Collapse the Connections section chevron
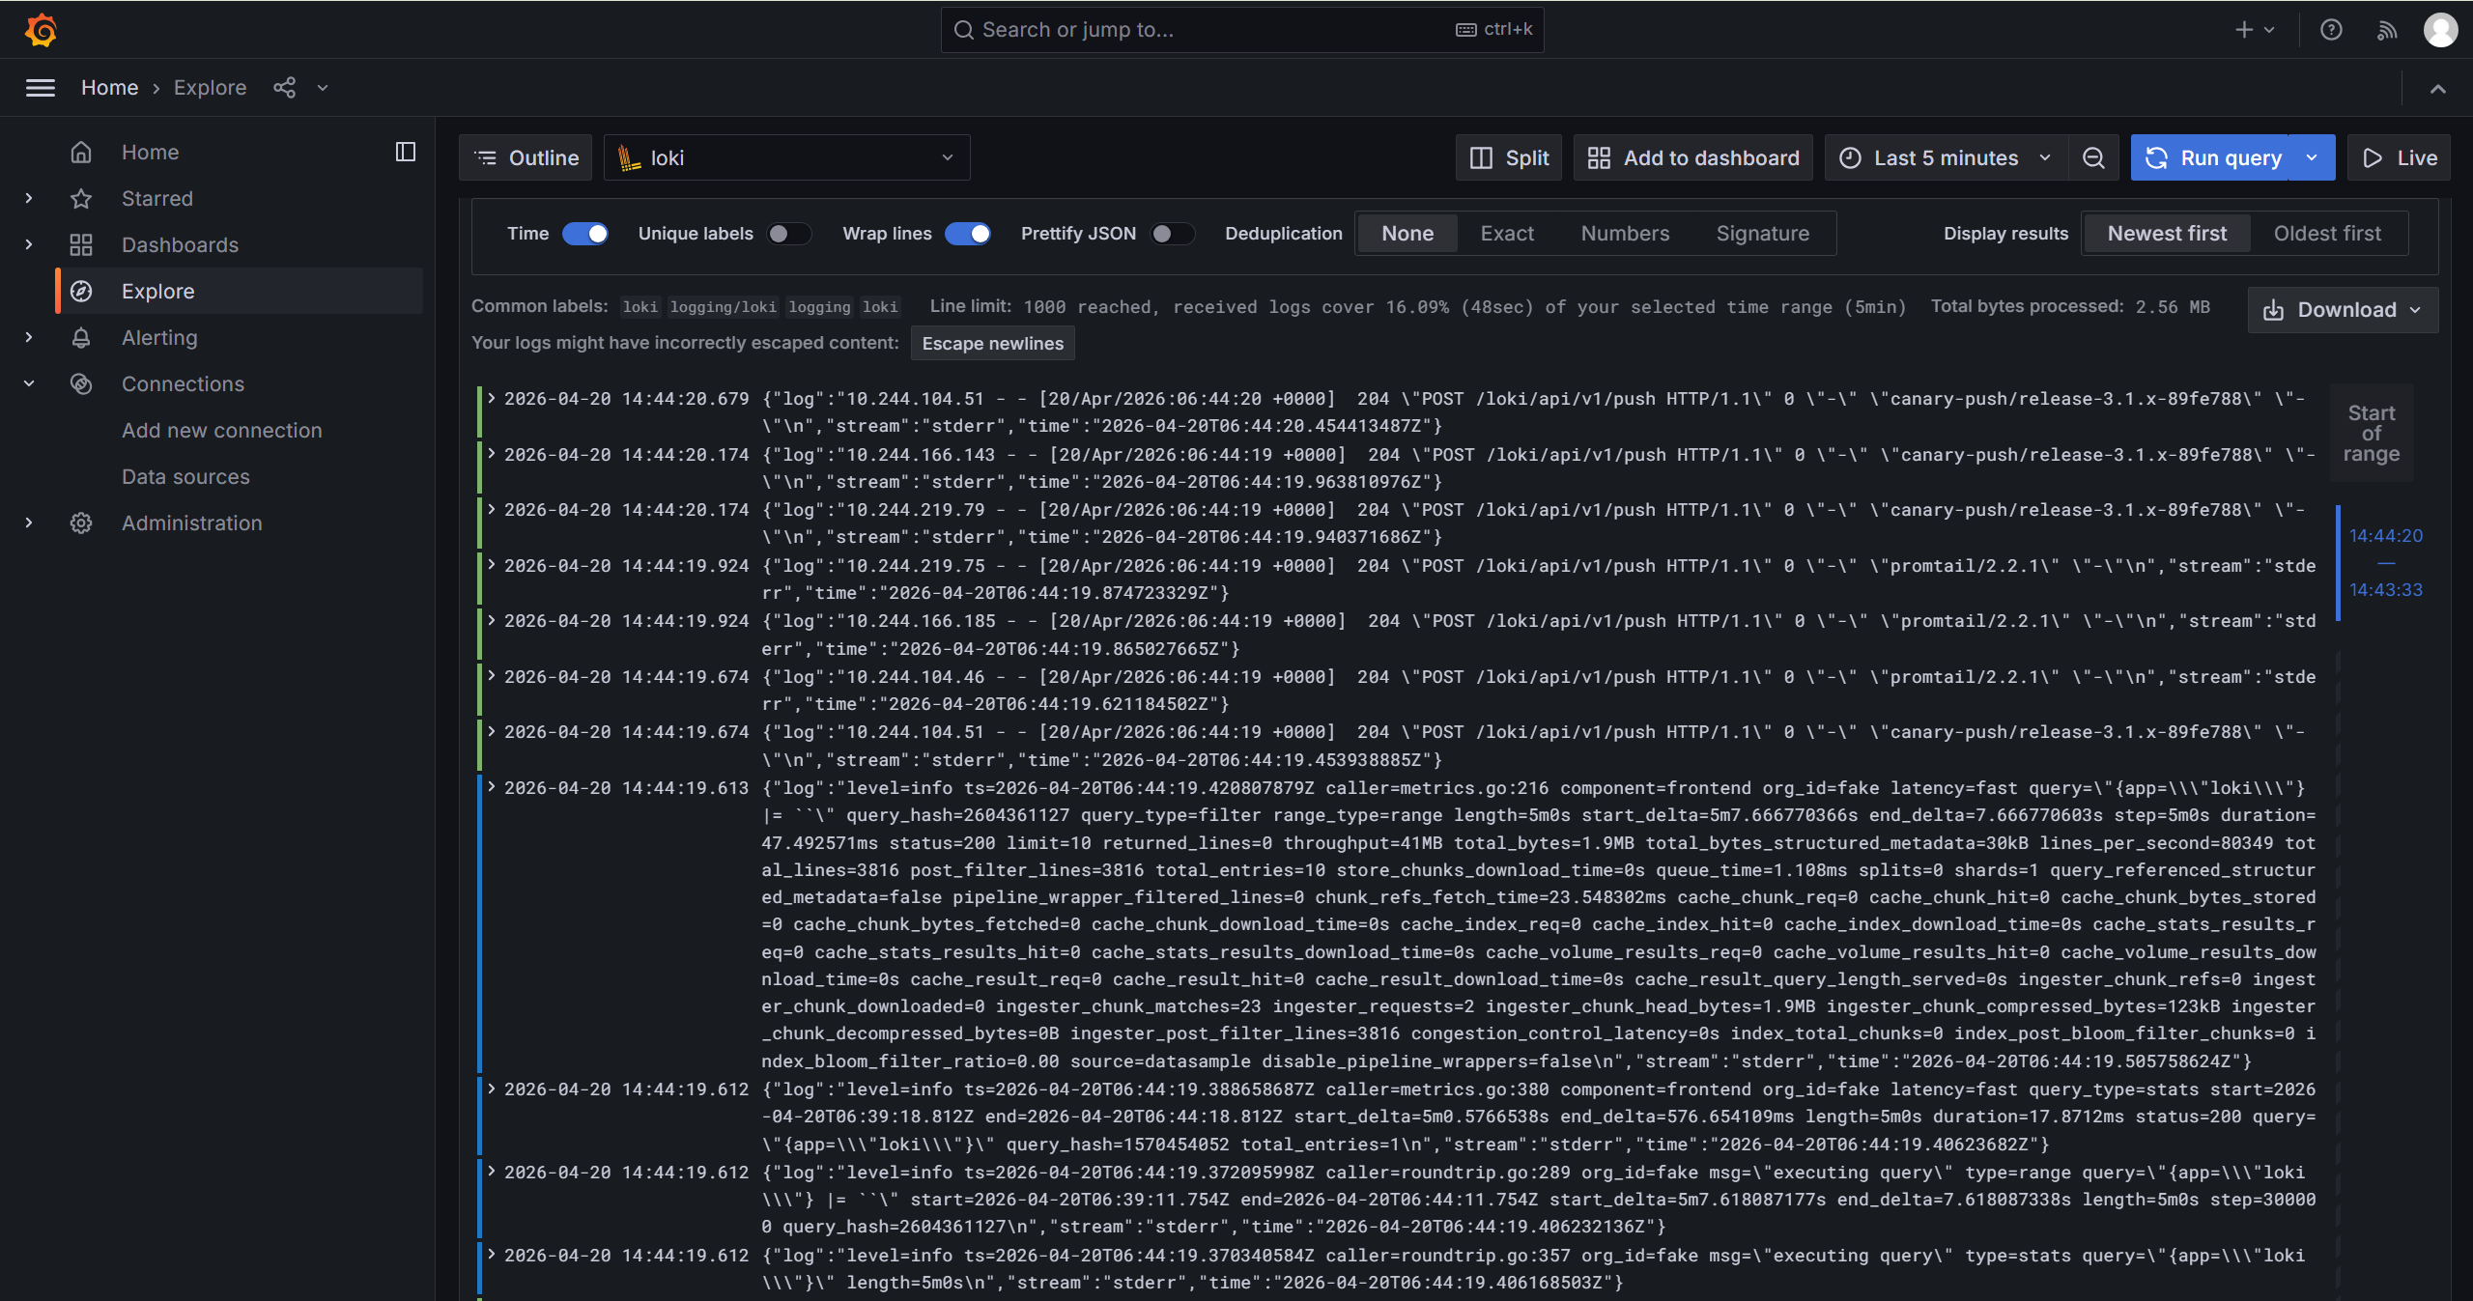 click(29, 383)
